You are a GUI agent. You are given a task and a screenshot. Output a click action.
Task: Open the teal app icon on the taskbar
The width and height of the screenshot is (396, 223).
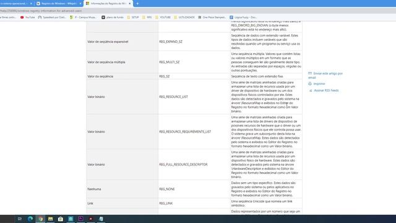click(71, 219)
